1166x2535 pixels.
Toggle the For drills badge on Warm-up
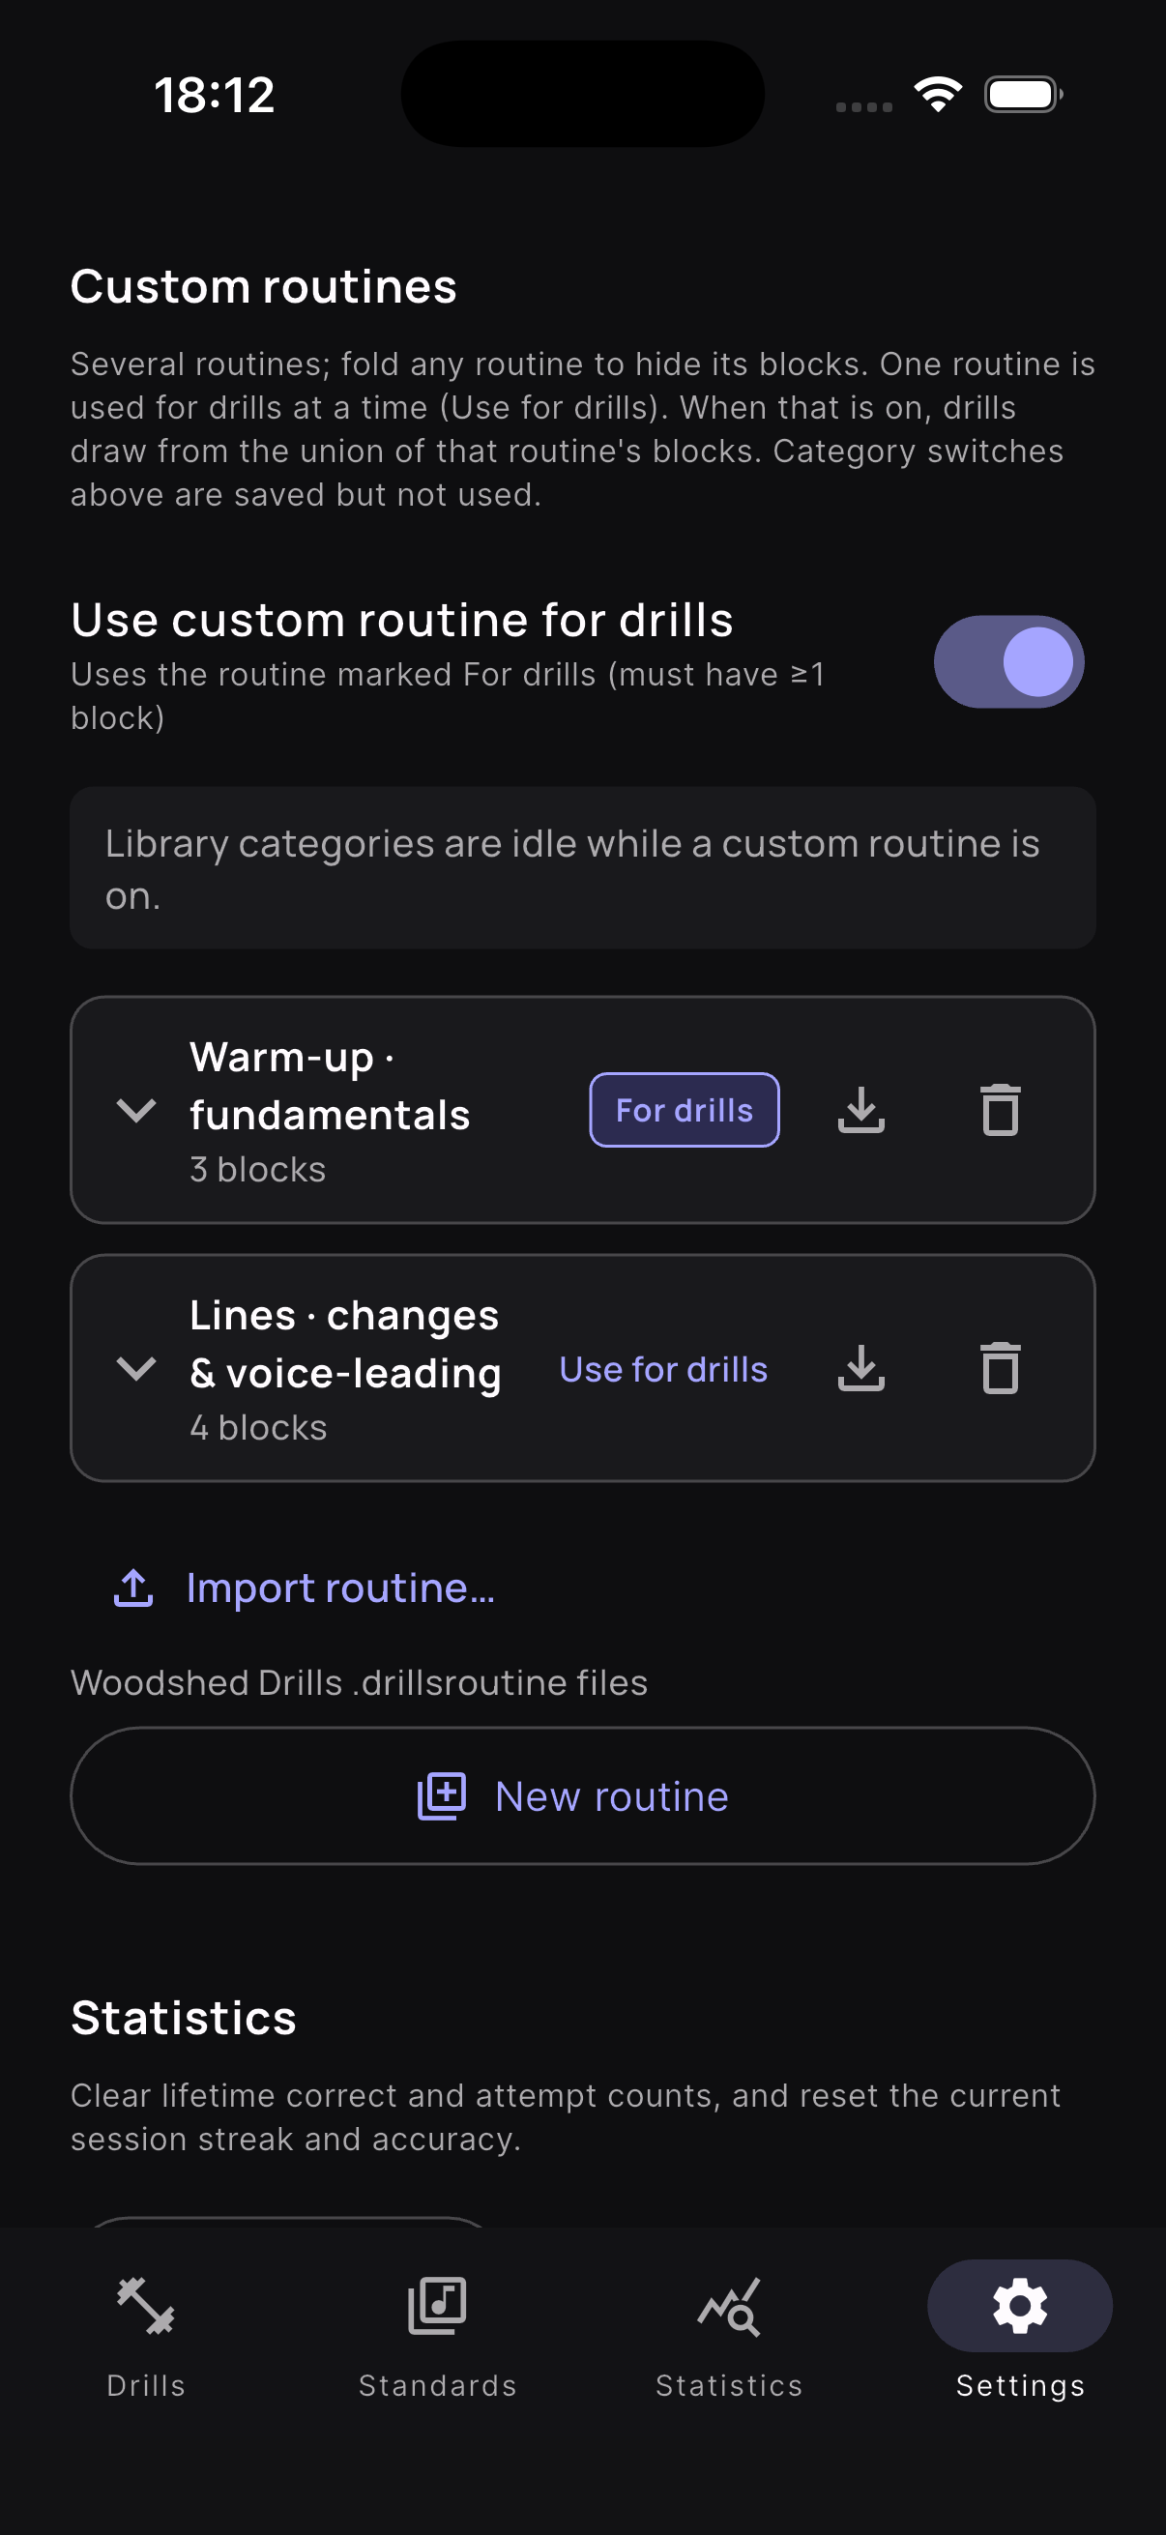pyautogui.click(x=684, y=1110)
